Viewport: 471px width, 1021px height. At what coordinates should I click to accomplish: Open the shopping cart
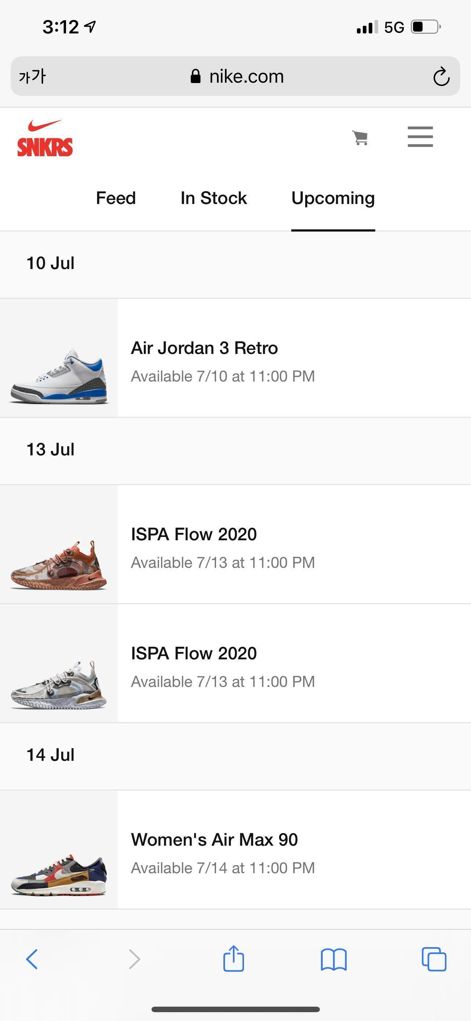pyautogui.click(x=360, y=138)
